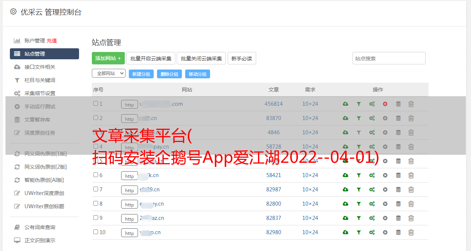This screenshot has width=471, height=251.
Task: Open 公有词库查询 in the sidebar
Action: 40,227
